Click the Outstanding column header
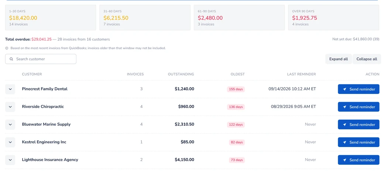This screenshot has height=171, width=384. point(181,74)
